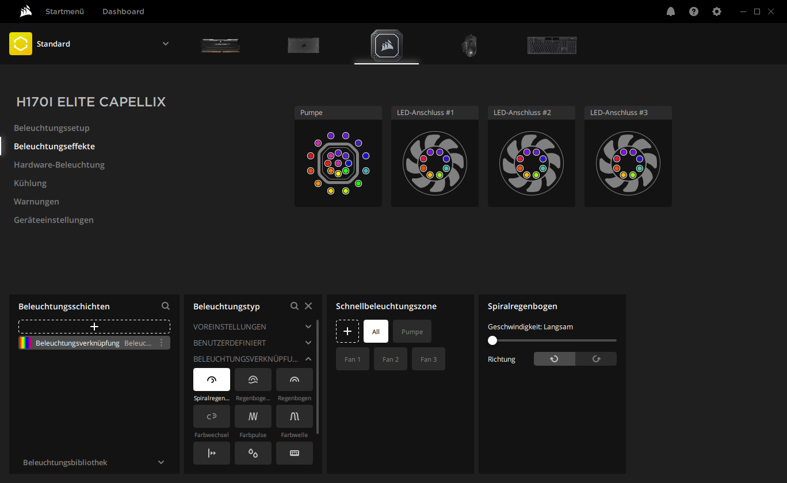Add a new lighting layer

click(x=94, y=327)
